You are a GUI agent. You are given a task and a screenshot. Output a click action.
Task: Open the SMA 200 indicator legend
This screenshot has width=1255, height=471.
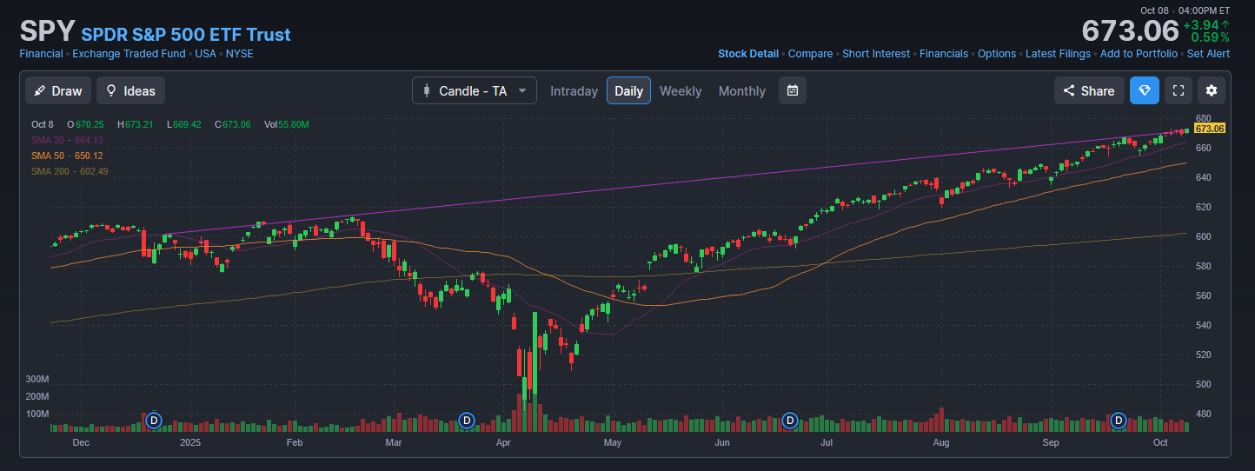(x=70, y=171)
